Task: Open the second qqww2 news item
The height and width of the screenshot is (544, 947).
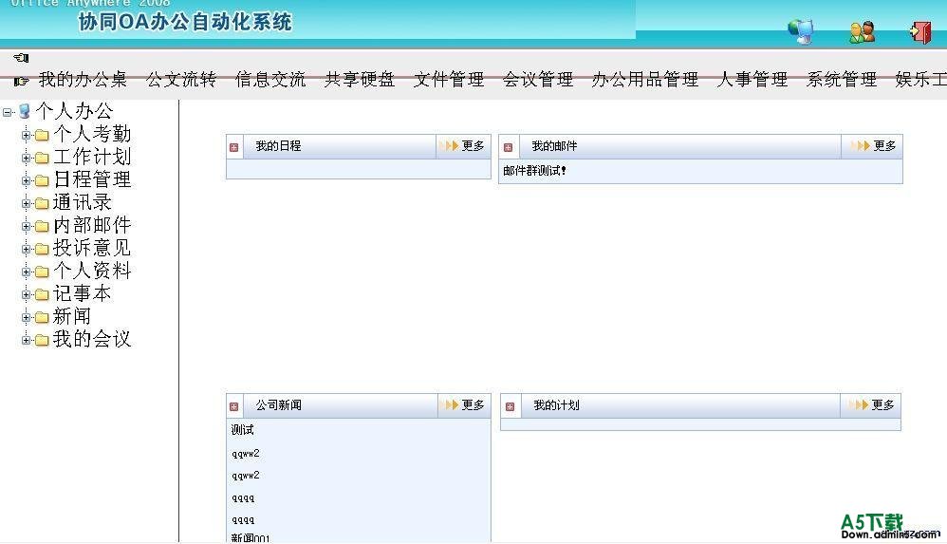Action: coord(245,476)
